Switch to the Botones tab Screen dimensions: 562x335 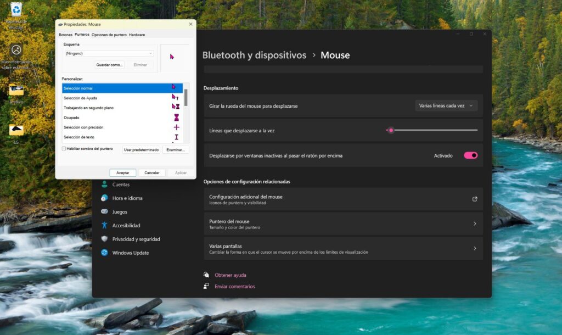66,35
